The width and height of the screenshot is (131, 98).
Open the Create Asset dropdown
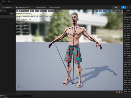click(x=8, y=7)
